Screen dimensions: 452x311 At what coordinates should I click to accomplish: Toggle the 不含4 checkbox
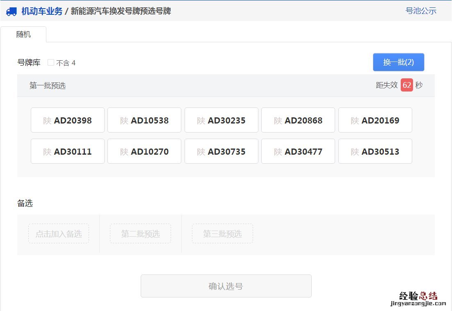click(50, 62)
